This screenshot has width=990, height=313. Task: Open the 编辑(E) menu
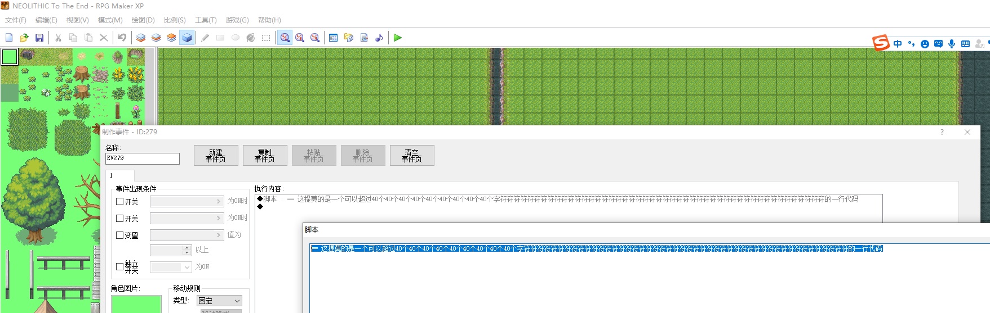click(x=46, y=20)
